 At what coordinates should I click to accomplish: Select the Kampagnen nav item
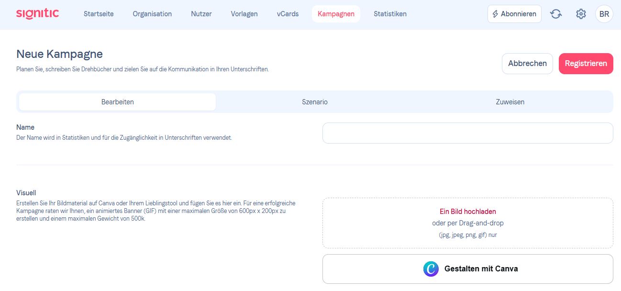[x=336, y=14]
